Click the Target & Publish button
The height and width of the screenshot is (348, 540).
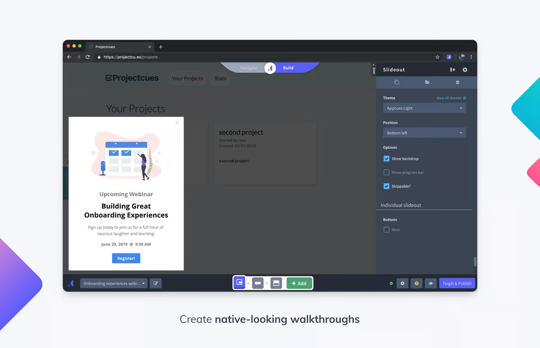point(457,283)
